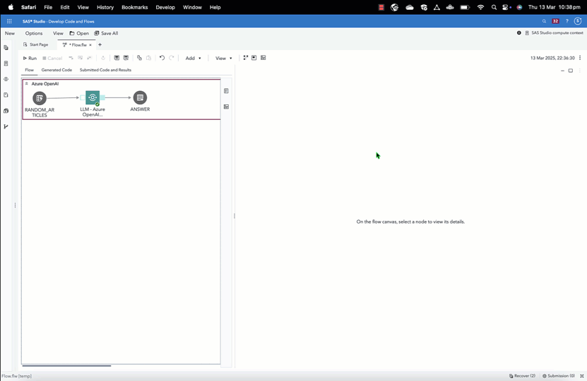Open the second left sidebar pane icon
Screen dimensions: 587x381
[6, 64]
